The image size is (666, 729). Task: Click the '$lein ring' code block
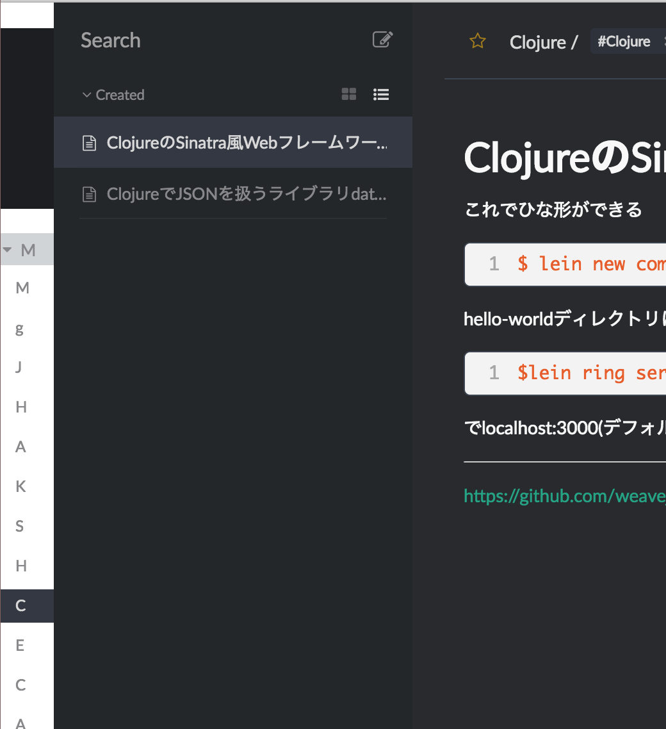[x=565, y=373]
